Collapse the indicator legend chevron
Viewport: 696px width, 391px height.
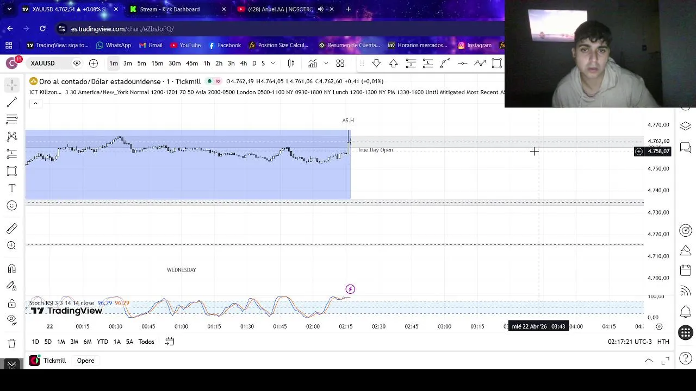(x=35, y=104)
